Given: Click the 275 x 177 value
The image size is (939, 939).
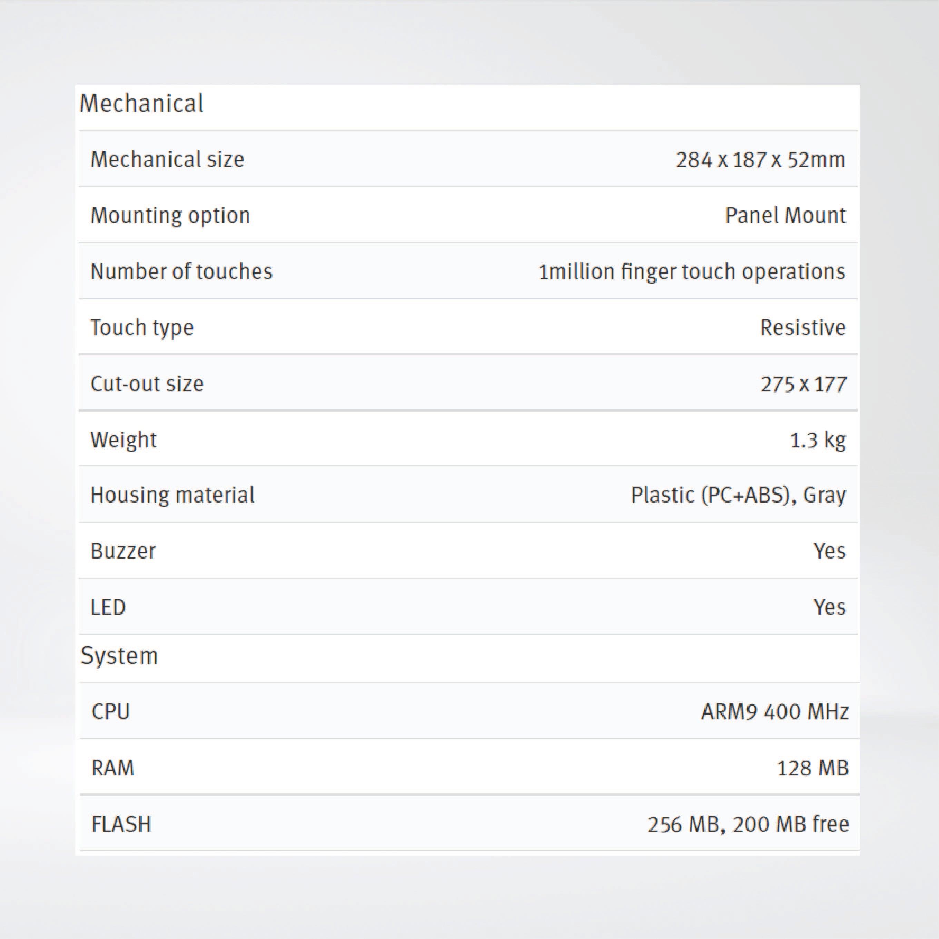Looking at the screenshot, I should click(803, 384).
